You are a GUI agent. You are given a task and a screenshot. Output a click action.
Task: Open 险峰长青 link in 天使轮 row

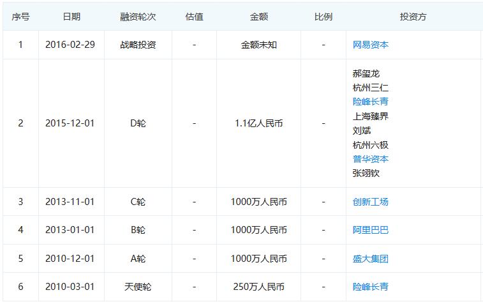pyautogui.click(x=370, y=286)
